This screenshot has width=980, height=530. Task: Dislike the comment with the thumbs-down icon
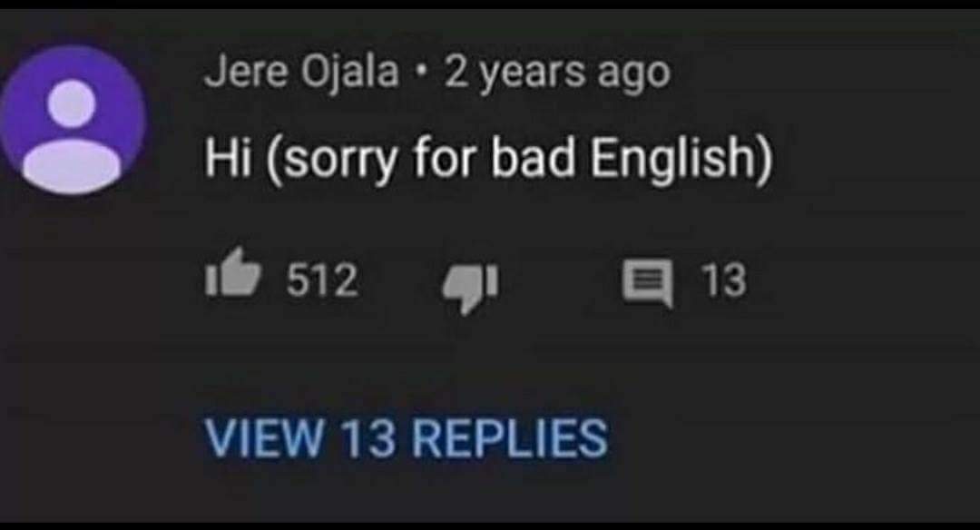[x=471, y=287]
